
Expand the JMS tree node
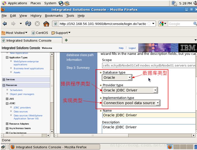pyautogui.click(x=7, y=99)
